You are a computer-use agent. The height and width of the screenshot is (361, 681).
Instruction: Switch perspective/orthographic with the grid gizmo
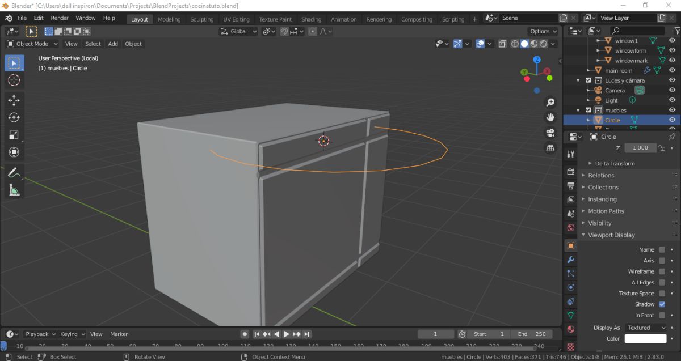point(550,148)
